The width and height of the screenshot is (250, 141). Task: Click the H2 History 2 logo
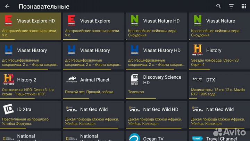pos(8,79)
